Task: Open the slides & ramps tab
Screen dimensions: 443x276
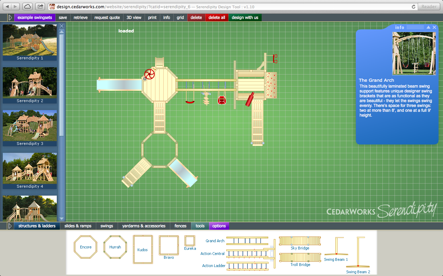Action: 78,226
